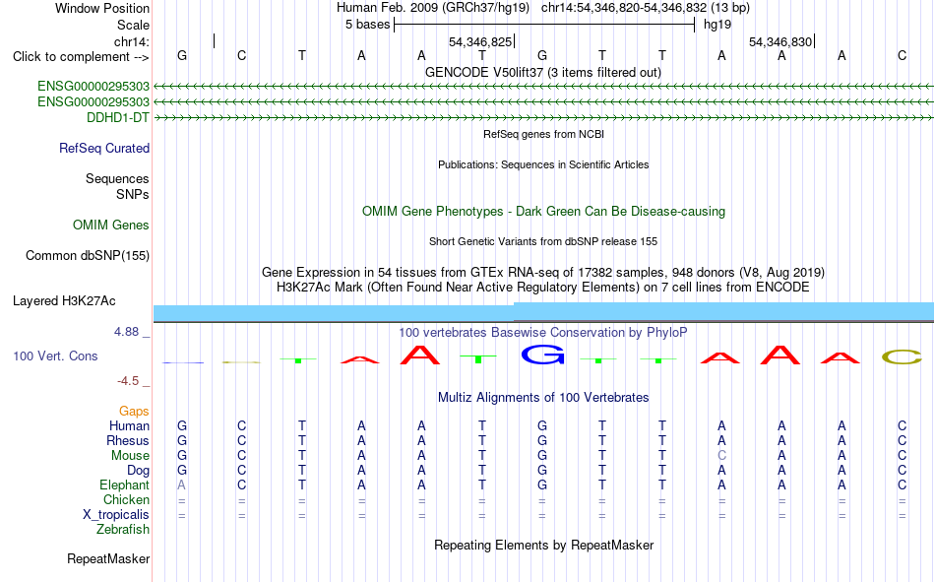Click the orange Gaps row label

click(134, 411)
